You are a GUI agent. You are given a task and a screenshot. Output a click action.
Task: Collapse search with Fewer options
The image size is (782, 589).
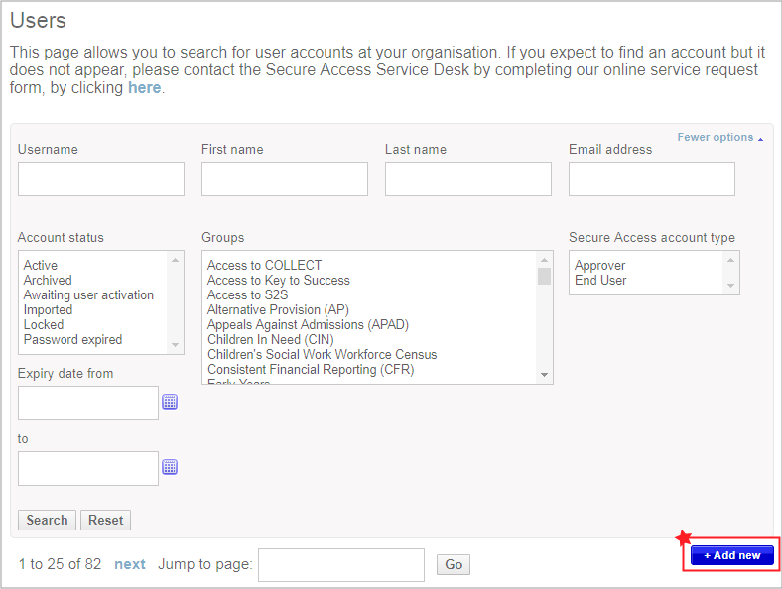click(719, 137)
